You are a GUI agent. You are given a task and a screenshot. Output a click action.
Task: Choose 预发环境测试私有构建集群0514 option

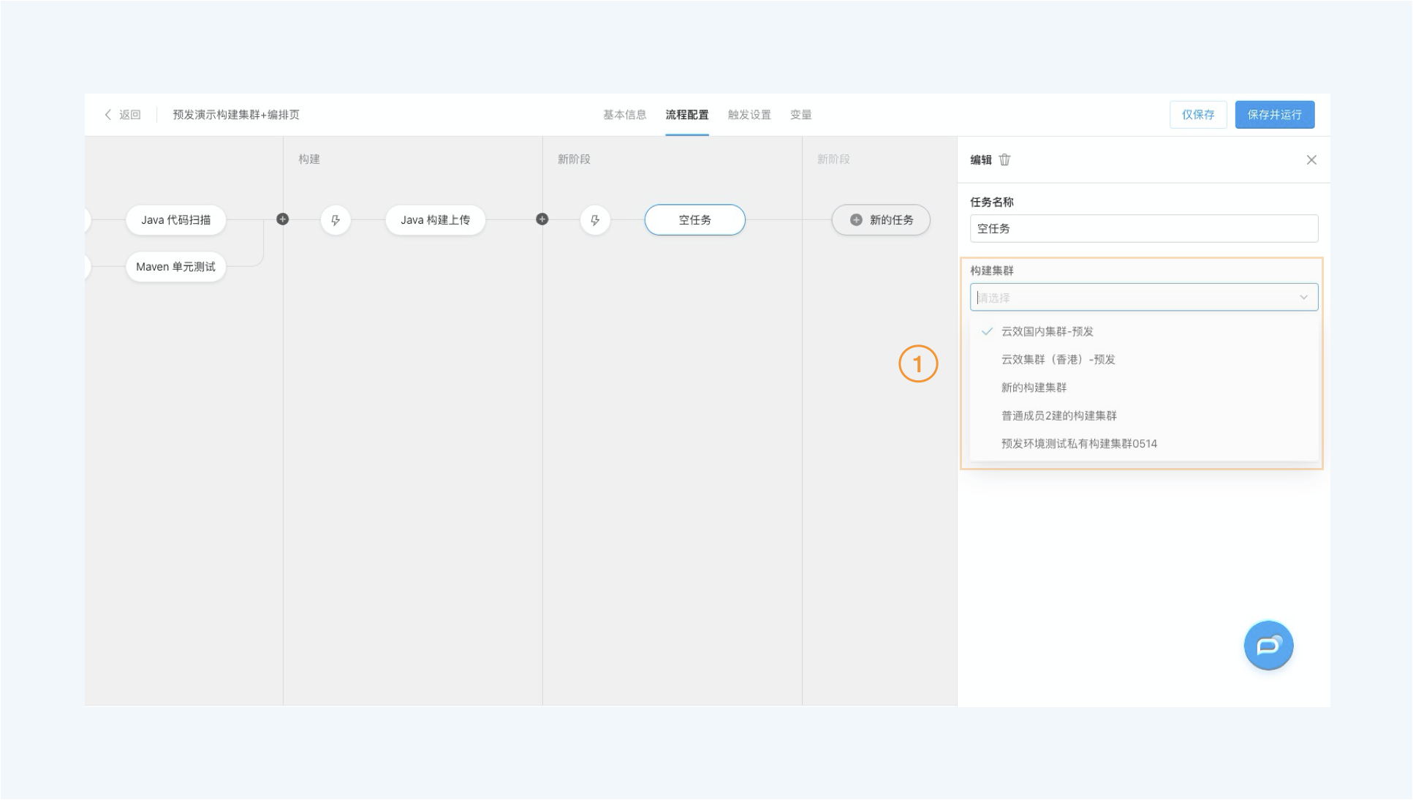[x=1144, y=443]
